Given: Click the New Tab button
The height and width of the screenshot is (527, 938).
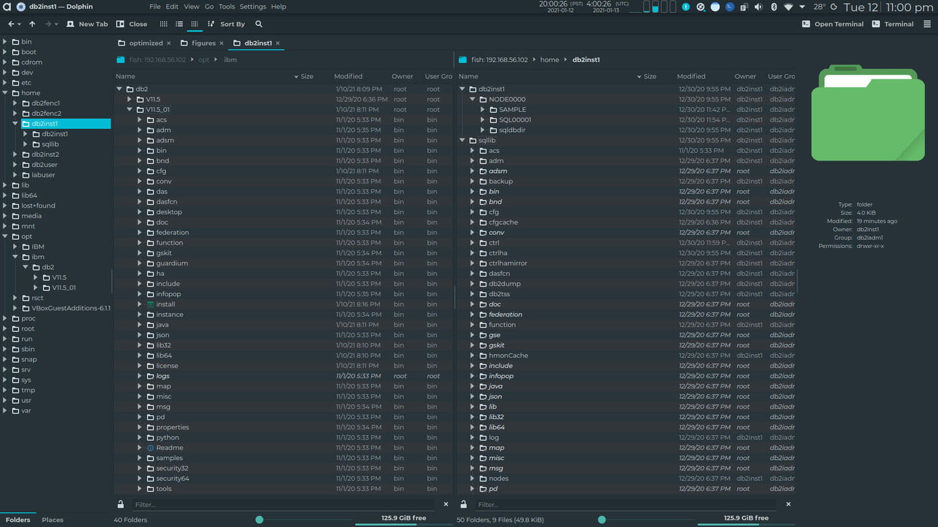Looking at the screenshot, I should [87, 24].
